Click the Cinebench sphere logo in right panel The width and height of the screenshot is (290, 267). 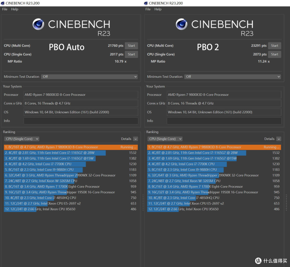182,24
